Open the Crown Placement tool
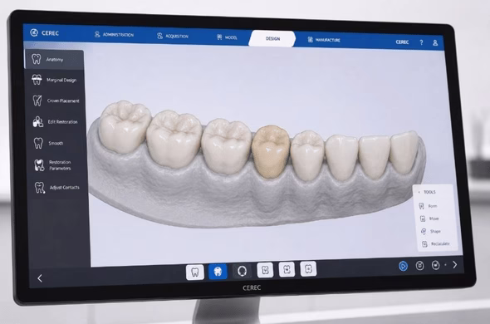Viewport: 490px width, 324px height. tap(56, 101)
